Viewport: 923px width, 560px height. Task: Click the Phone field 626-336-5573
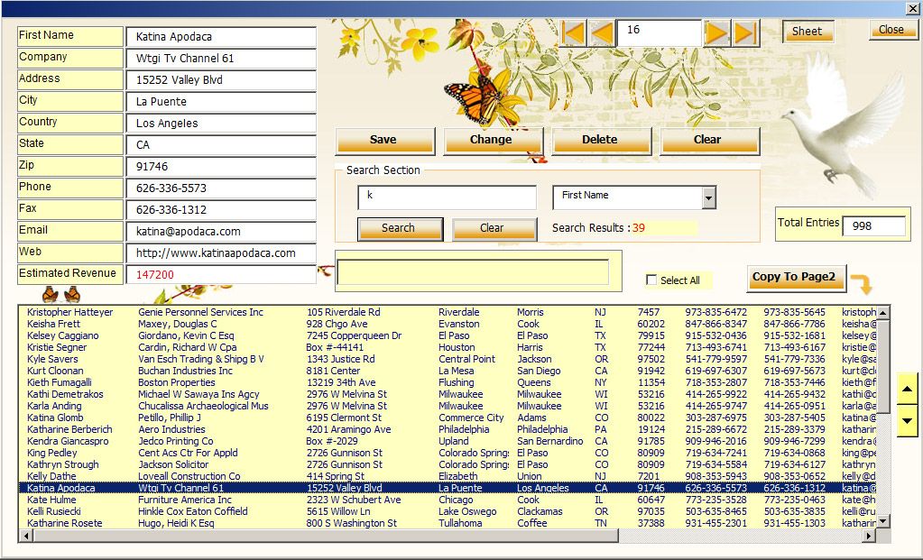coord(221,188)
